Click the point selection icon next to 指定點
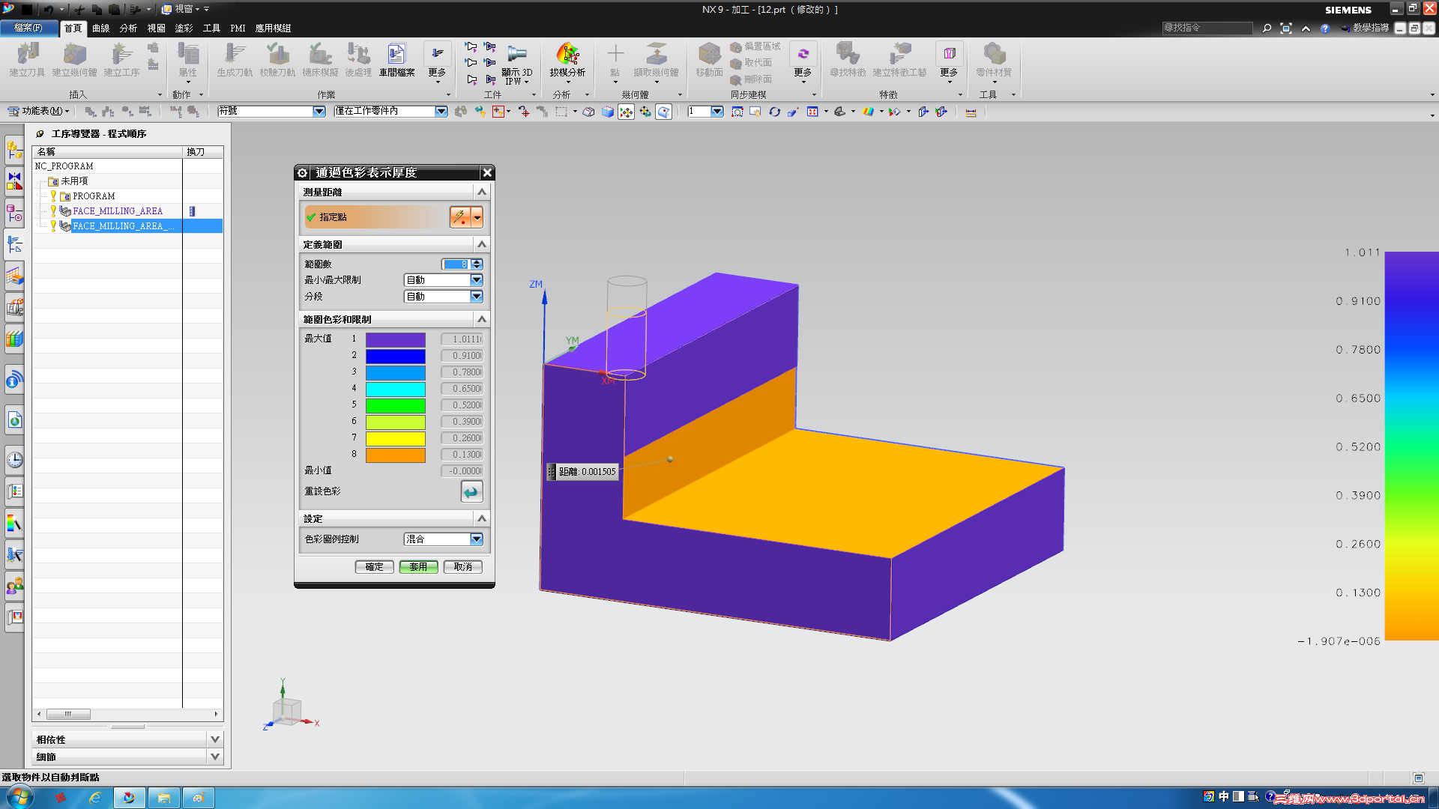The image size is (1439, 809). coord(460,217)
